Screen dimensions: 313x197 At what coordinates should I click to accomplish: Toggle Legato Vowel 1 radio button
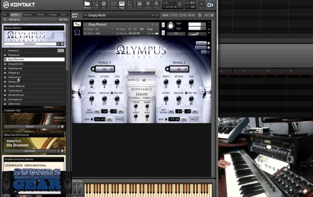pyautogui.click(x=129, y=98)
